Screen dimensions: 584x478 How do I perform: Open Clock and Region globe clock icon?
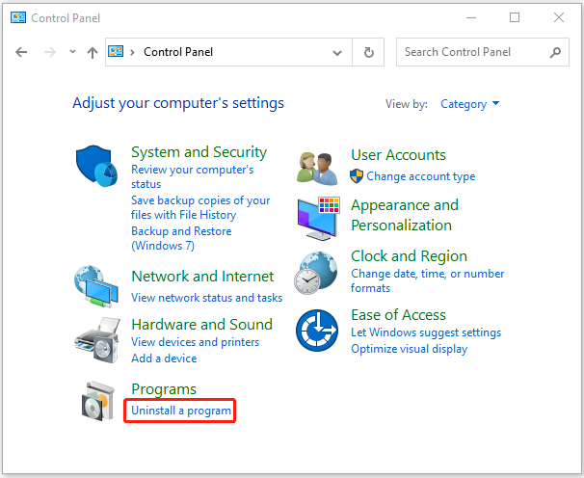point(316,273)
